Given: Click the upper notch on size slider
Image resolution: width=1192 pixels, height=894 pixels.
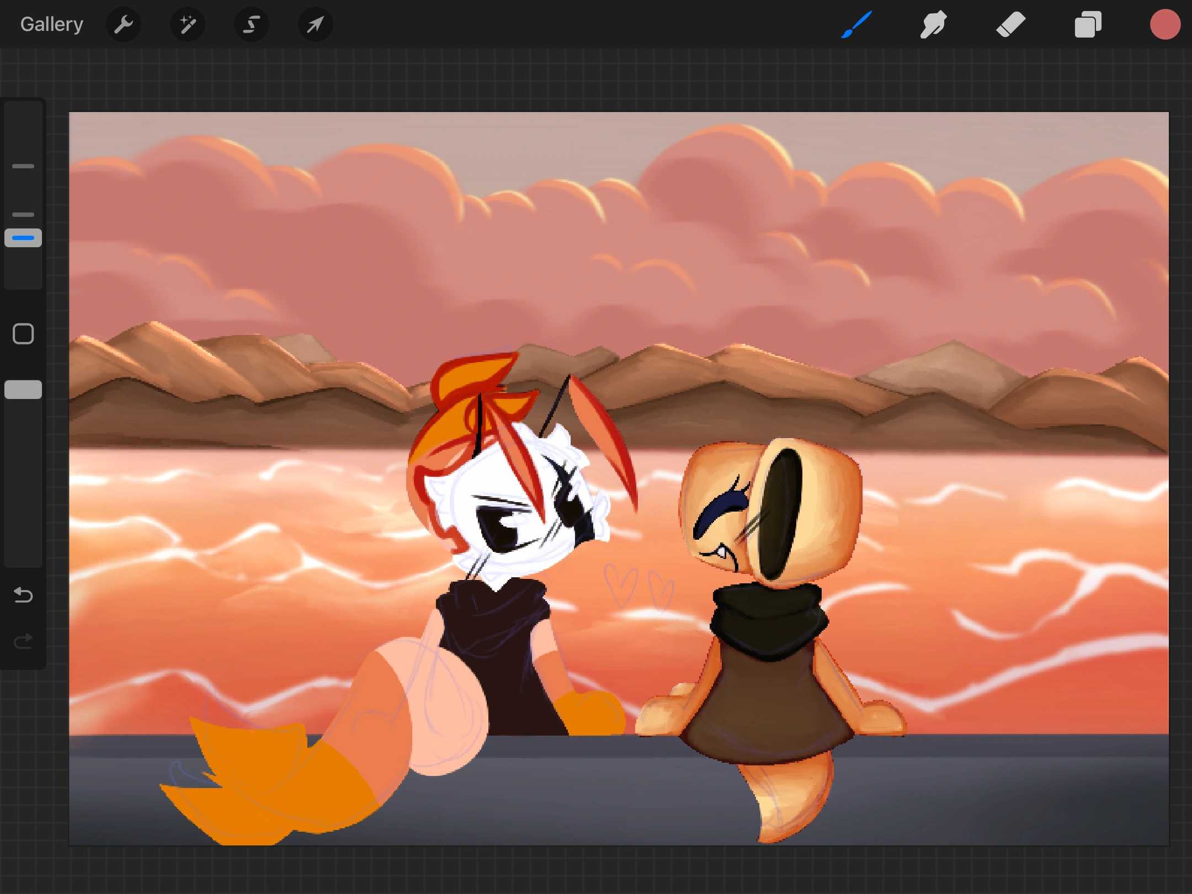Looking at the screenshot, I should pyautogui.click(x=23, y=166).
